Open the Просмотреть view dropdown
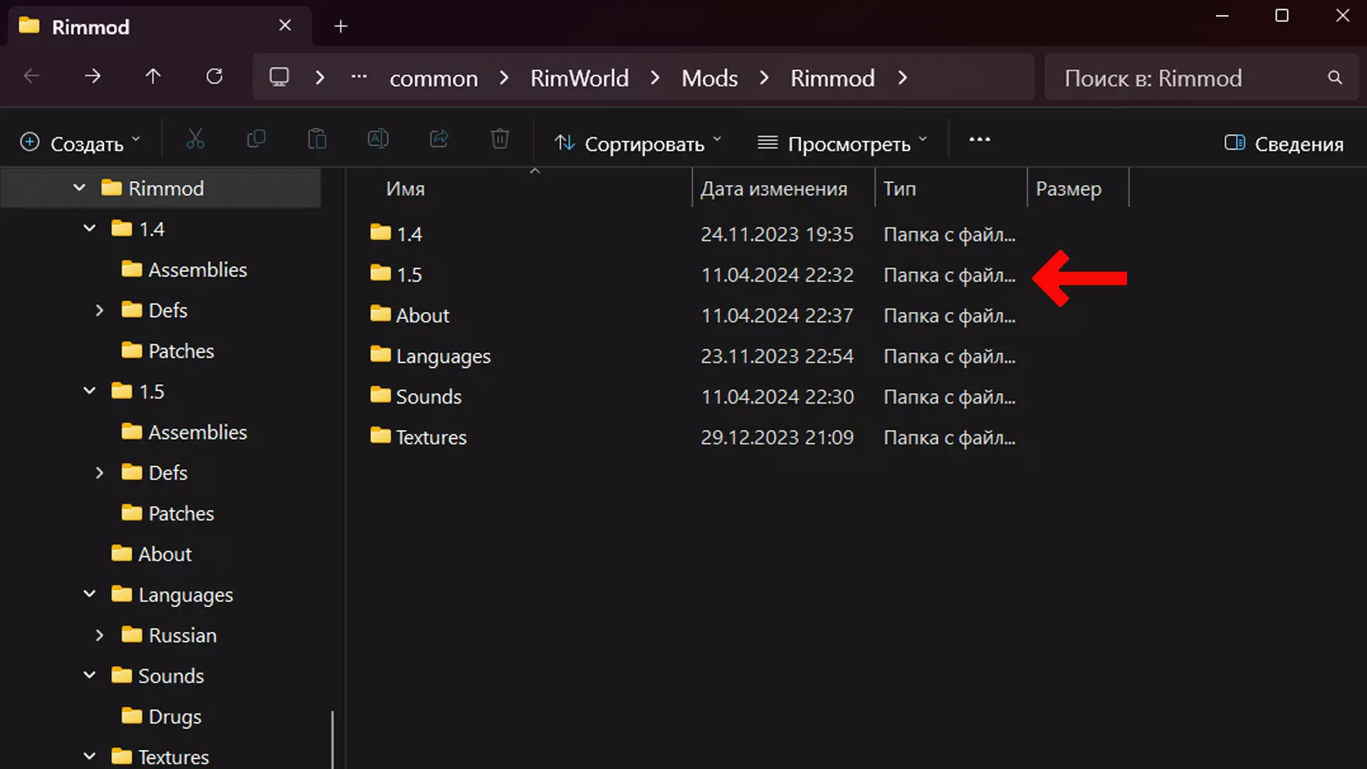 click(842, 144)
